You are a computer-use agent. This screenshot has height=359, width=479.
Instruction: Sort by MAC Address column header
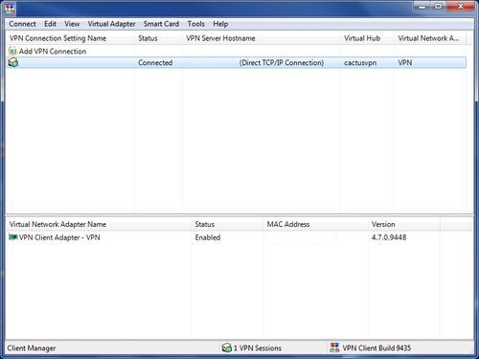click(315, 224)
